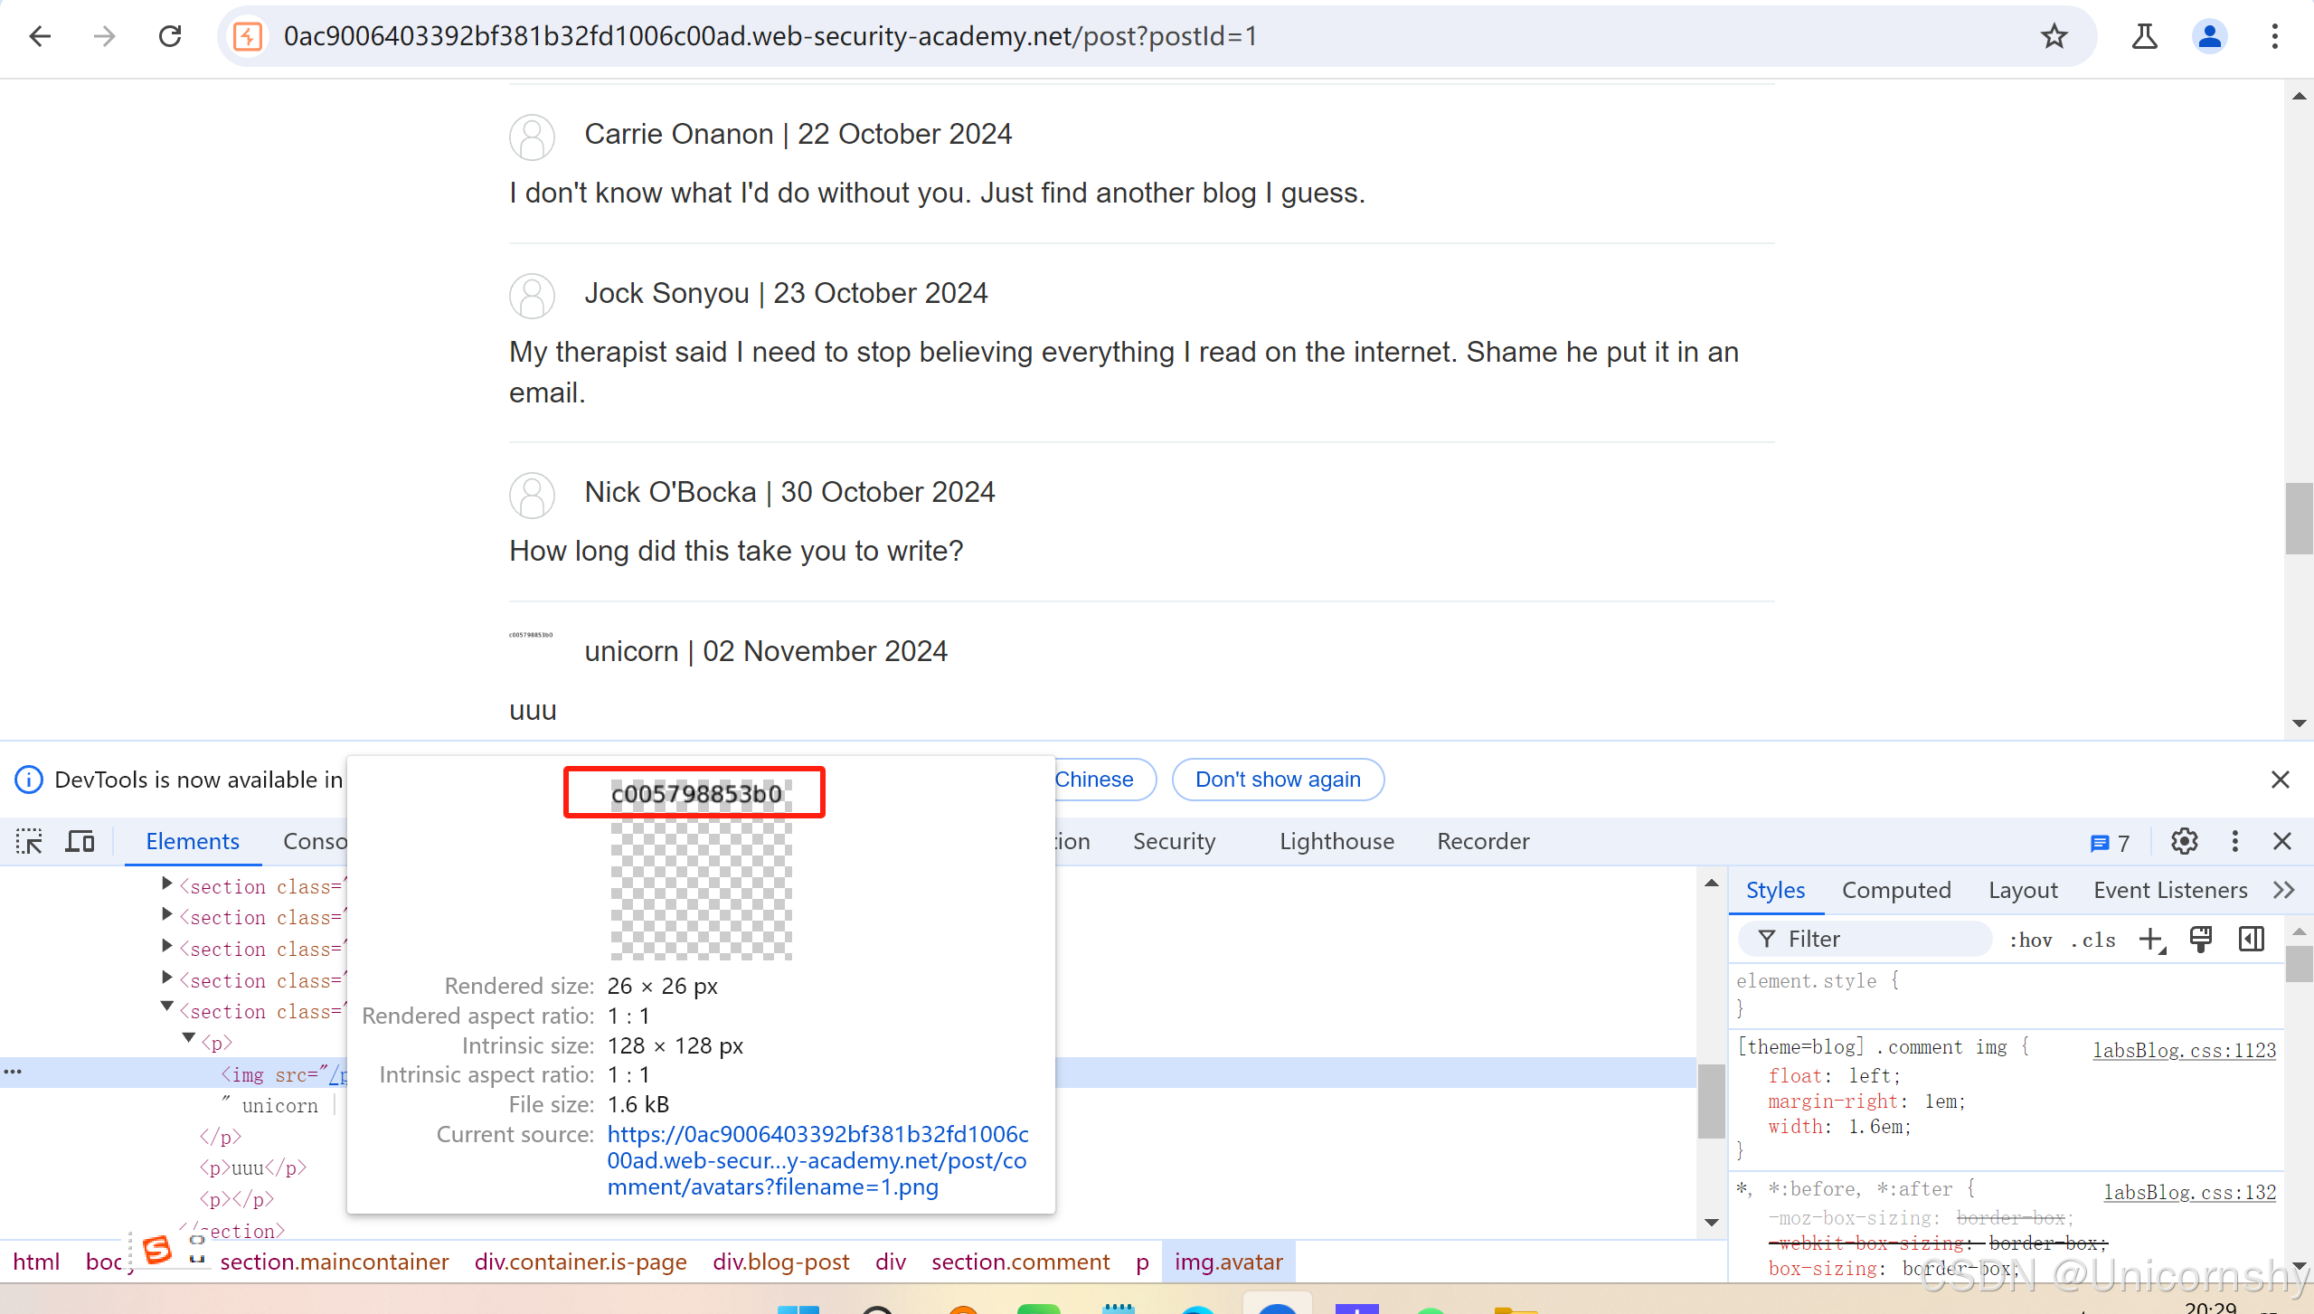Show more style panel tabs chevron
Viewport: 2314px width, 1314px height.
[x=2283, y=891]
